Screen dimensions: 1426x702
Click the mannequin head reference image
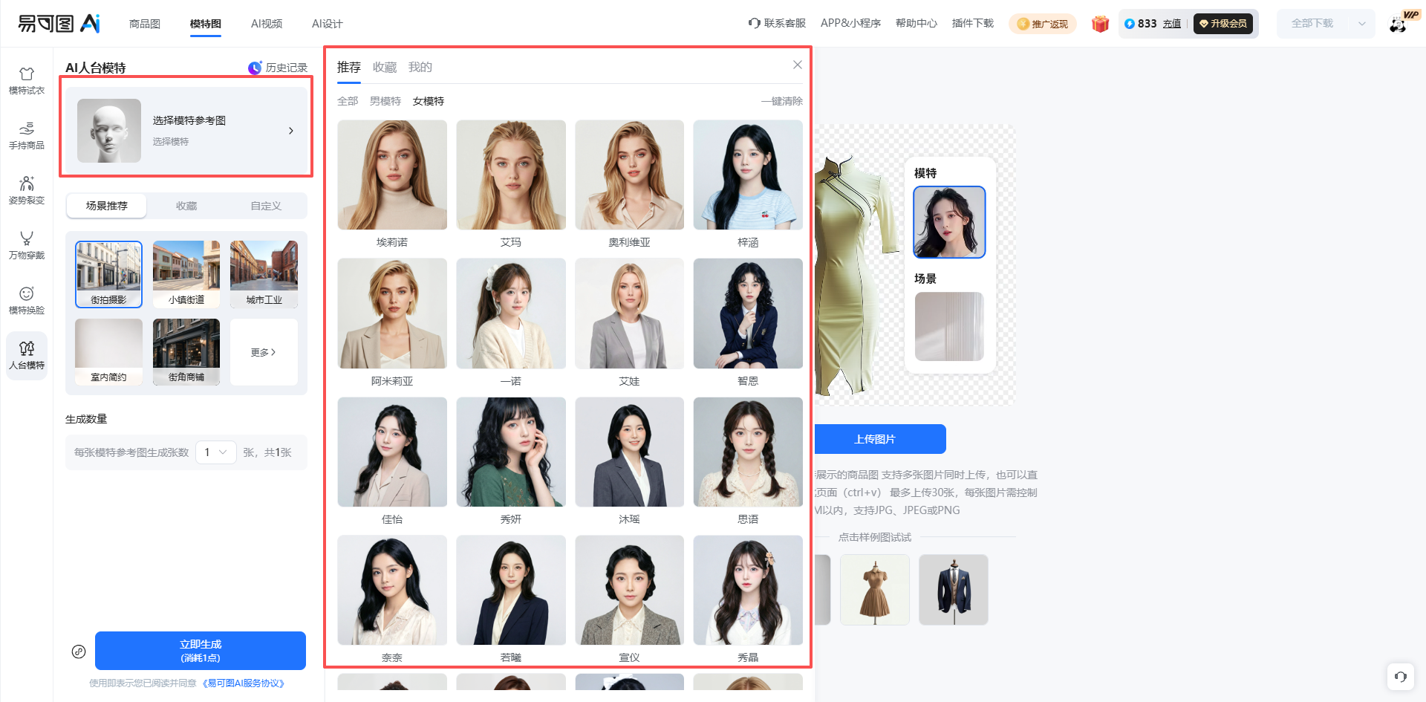coord(109,131)
